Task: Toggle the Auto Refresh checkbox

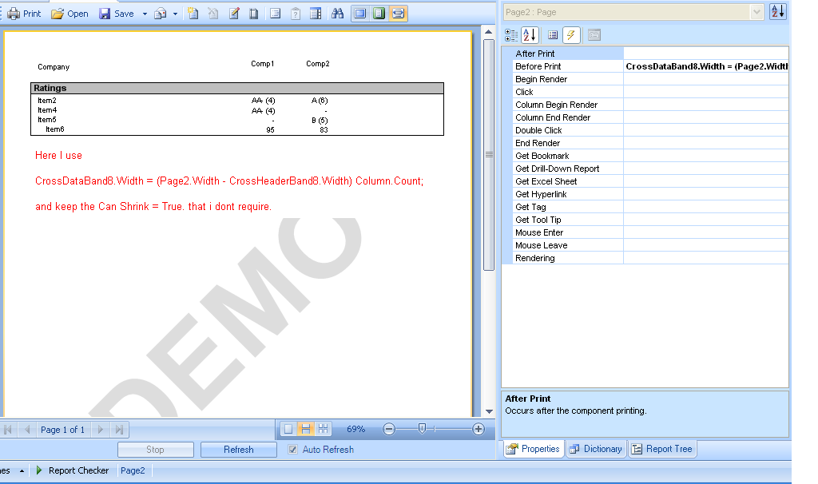Action: [x=293, y=450]
